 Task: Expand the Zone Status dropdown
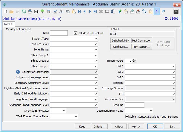pos(96,50)
